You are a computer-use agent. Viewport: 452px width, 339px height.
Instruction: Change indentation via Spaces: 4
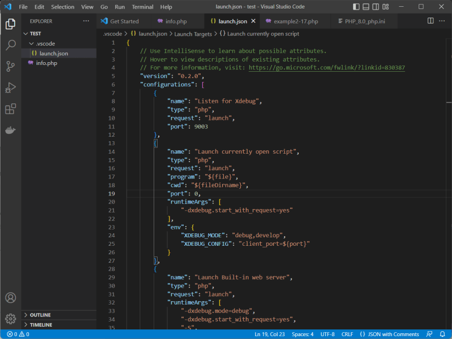[x=302, y=334]
